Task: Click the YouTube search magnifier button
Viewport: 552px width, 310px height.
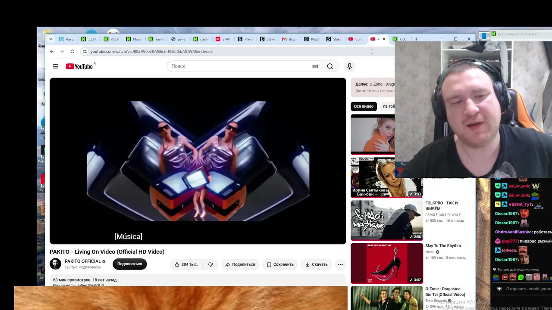Action: click(330, 66)
